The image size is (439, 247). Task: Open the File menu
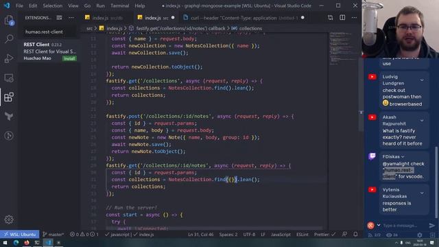click(x=19, y=5)
